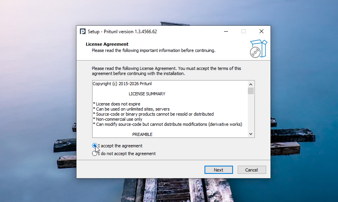Click the license scrollbar down arrow

coord(251,134)
